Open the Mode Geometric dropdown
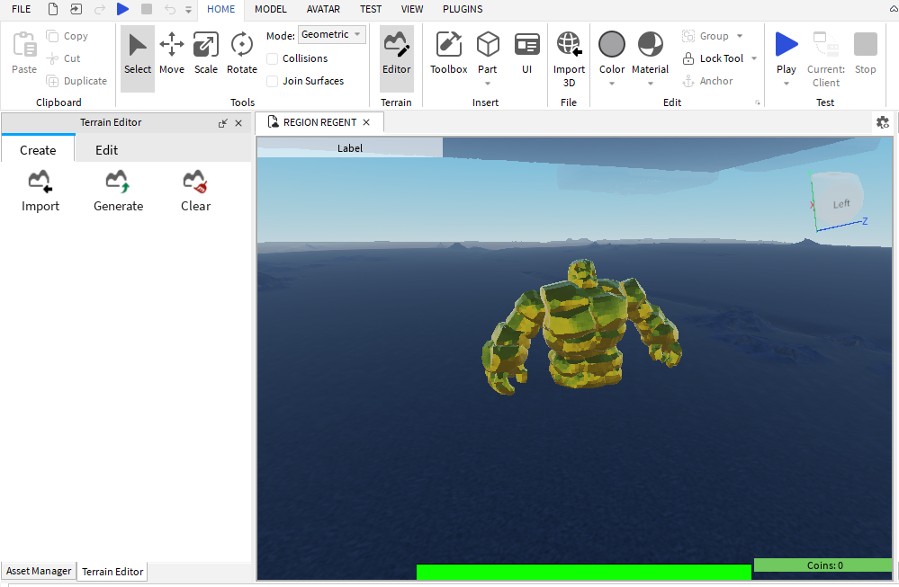899x587 pixels. click(331, 35)
